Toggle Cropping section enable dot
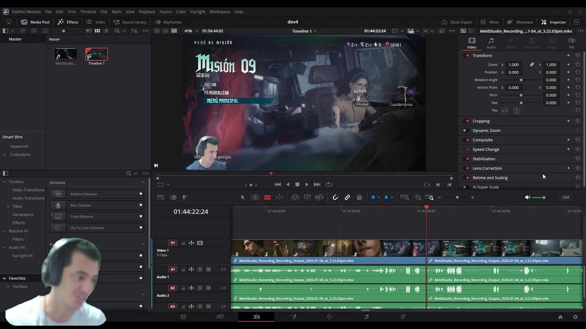586x329 pixels. coord(467,121)
